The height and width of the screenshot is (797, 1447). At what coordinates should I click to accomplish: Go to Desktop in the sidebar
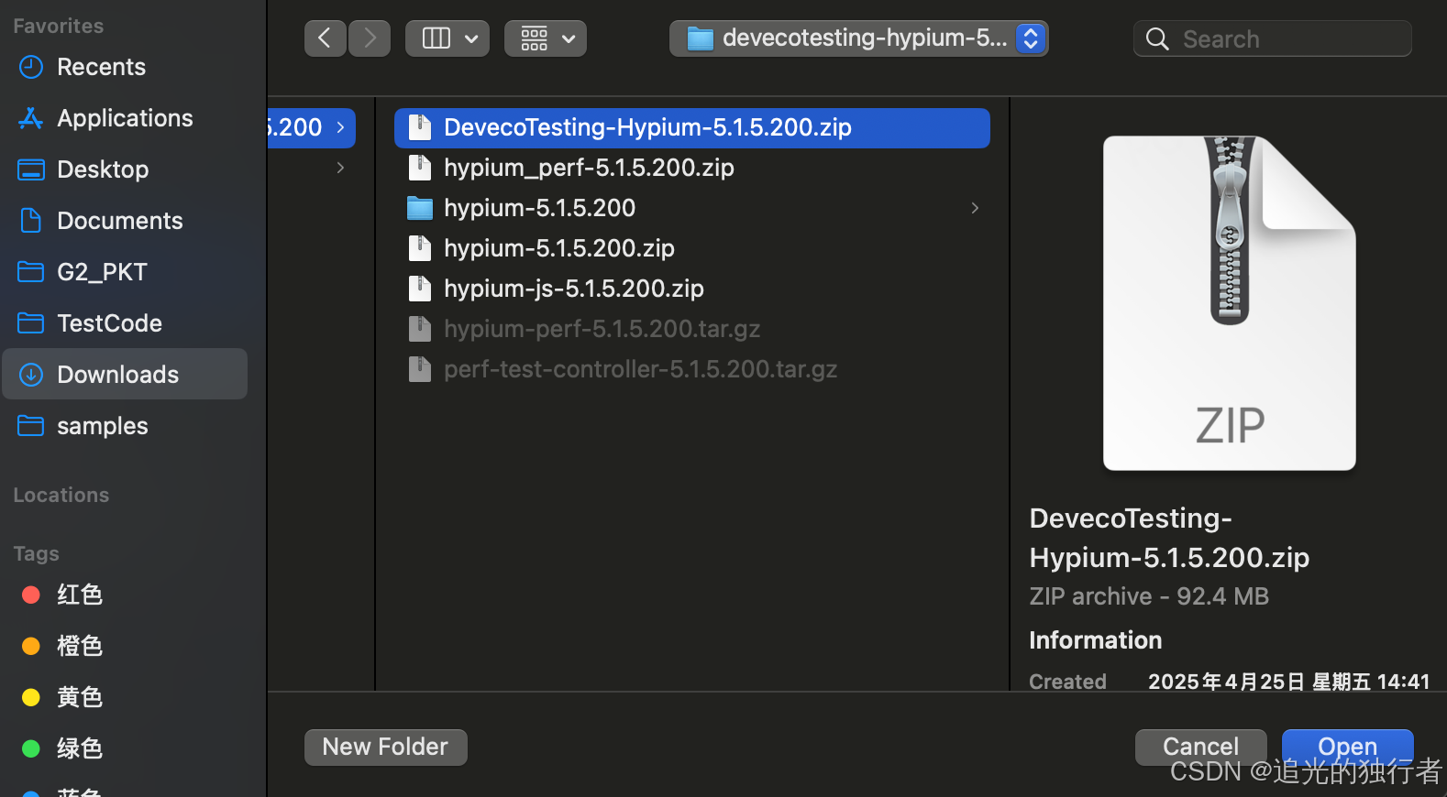click(125, 169)
